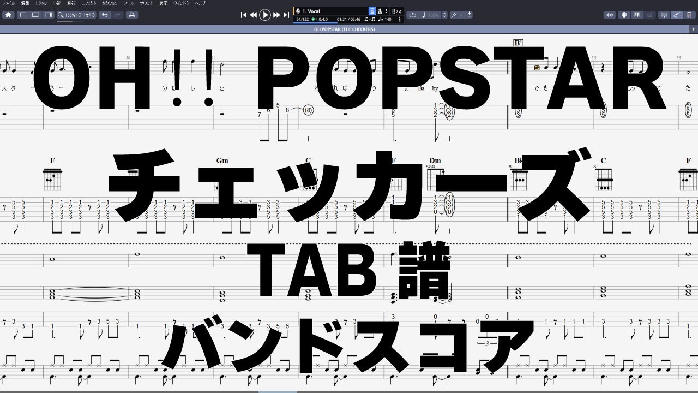Toggle the triplet feel indicator
This screenshot has height=393, width=698.
pyautogui.click(x=369, y=19)
